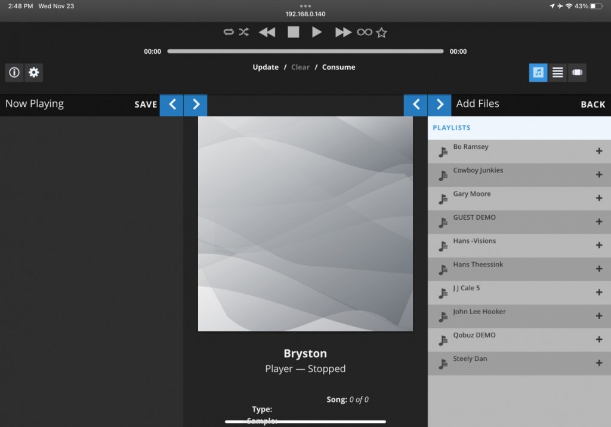Image resolution: width=611 pixels, height=427 pixels.
Task: Switch to the cover flow view
Action: coord(577,72)
